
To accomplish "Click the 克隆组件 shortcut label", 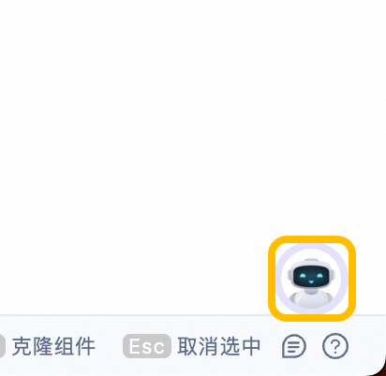I will (53, 346).
